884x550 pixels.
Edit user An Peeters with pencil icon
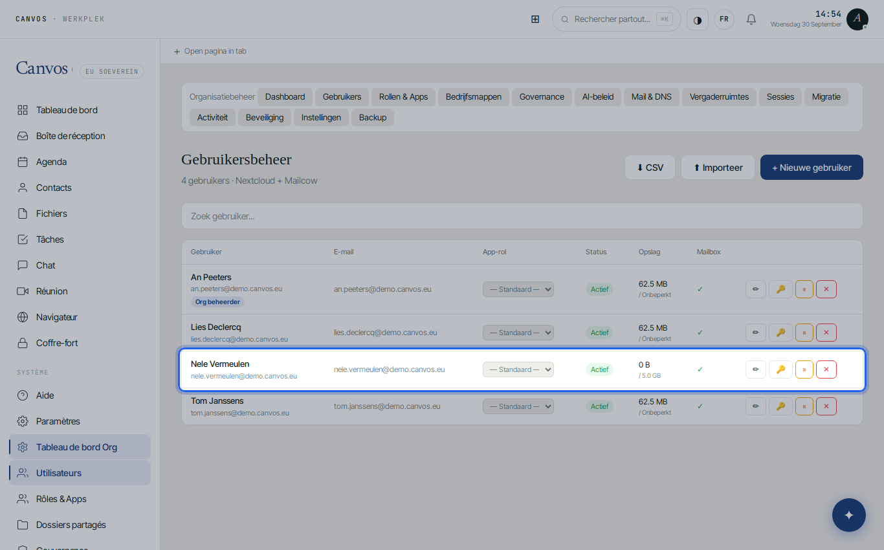756,289
